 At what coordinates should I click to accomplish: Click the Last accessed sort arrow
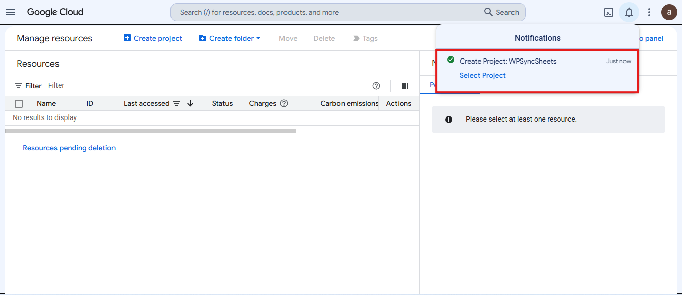click(x=190, y=103)
